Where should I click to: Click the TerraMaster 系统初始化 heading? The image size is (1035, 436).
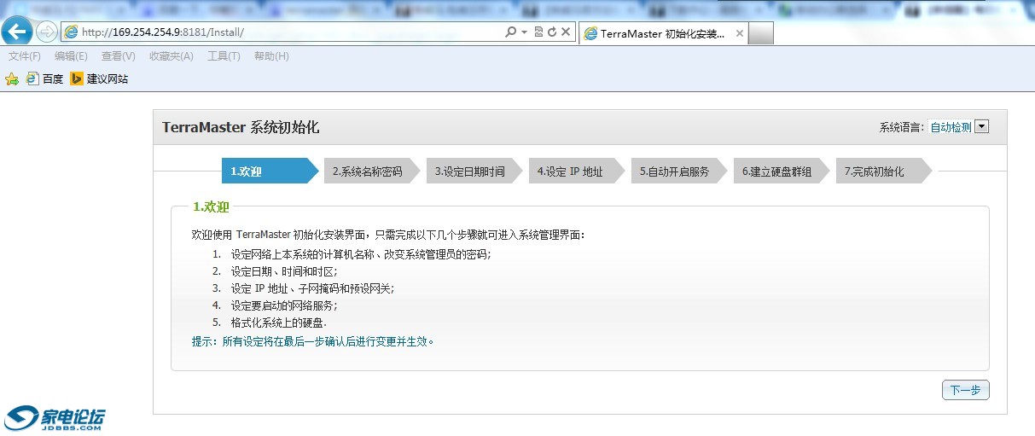[x=241, y=127]
